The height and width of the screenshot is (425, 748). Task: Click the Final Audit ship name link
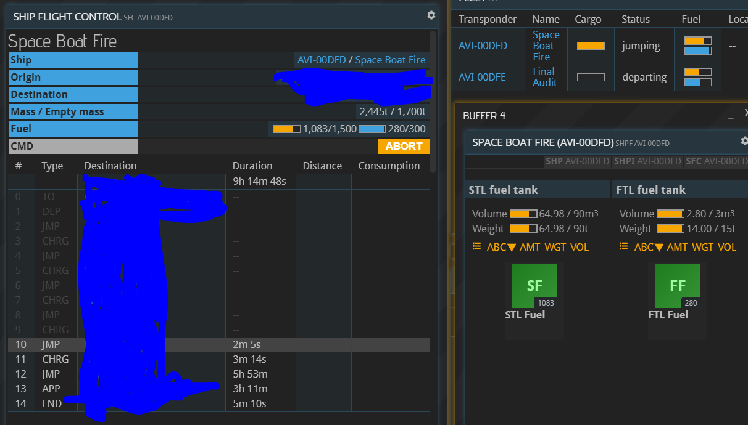click(x=544, y=77)
